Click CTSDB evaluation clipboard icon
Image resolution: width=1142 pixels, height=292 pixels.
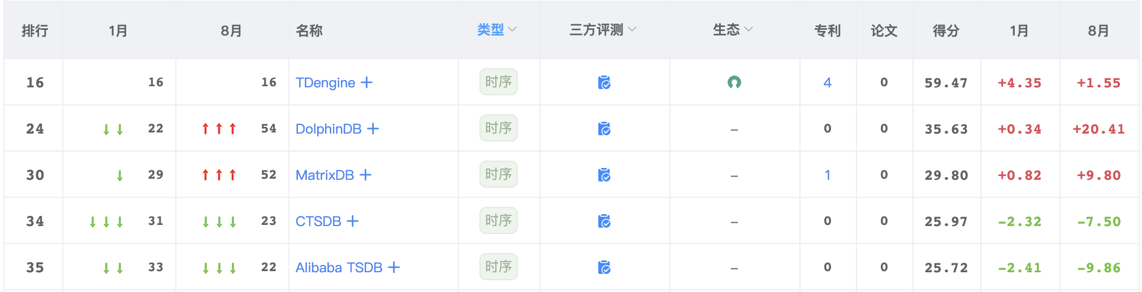[604, 222]
